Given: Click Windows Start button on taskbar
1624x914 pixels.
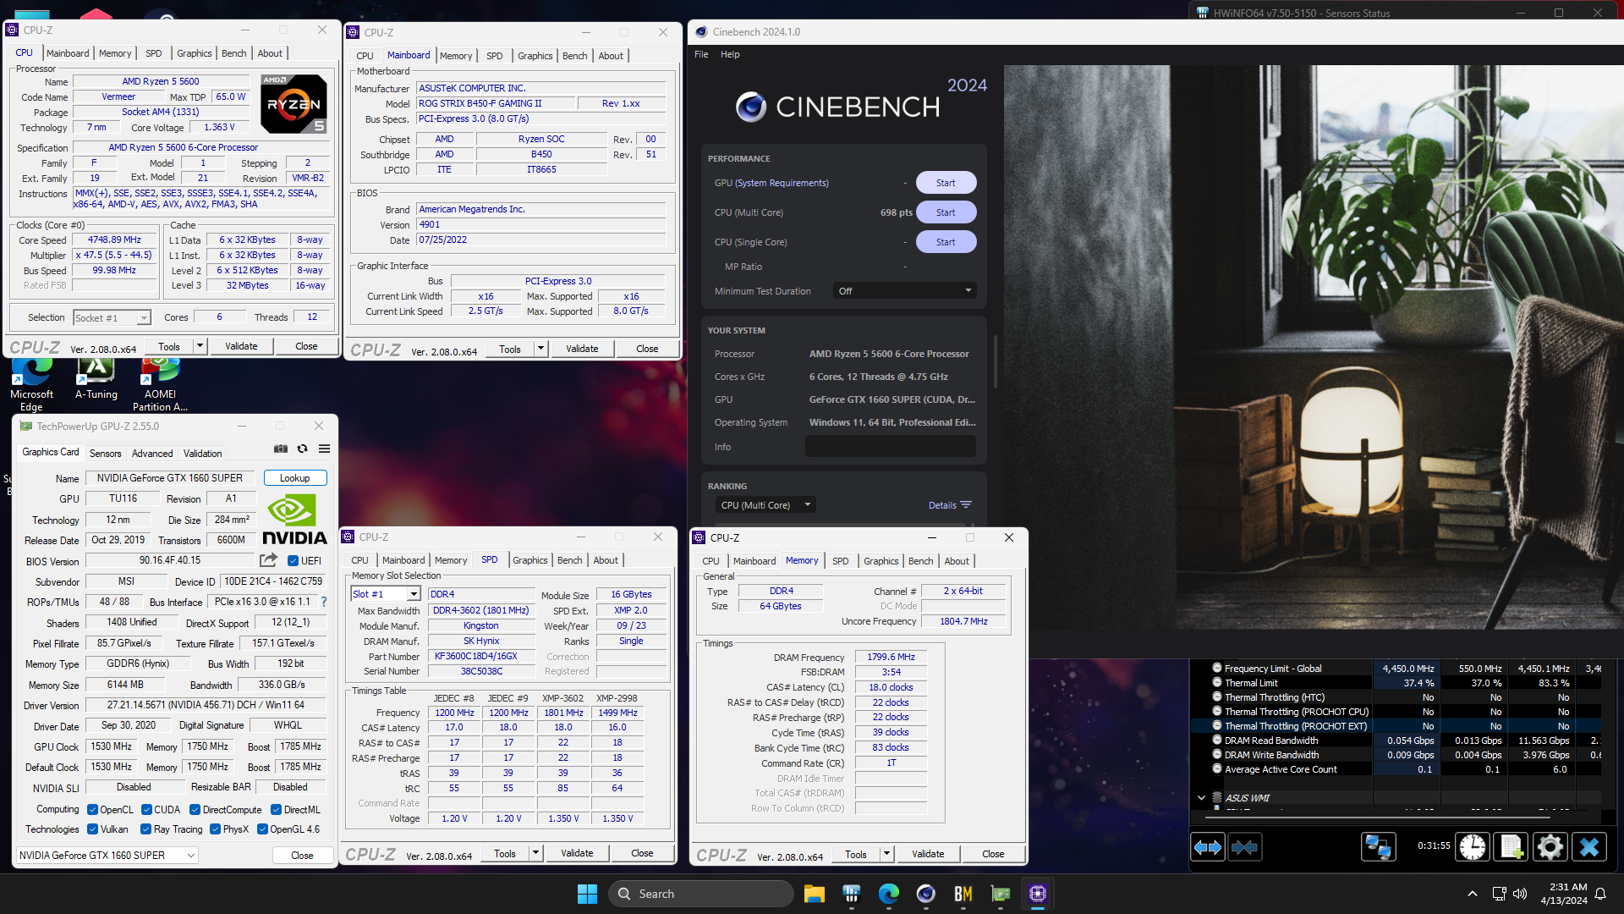Looking at the screenshot, I should pyautogui.click(x=587, y=894).
